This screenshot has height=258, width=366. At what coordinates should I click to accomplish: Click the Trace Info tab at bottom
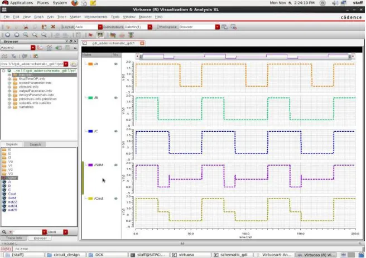[14, 238]
